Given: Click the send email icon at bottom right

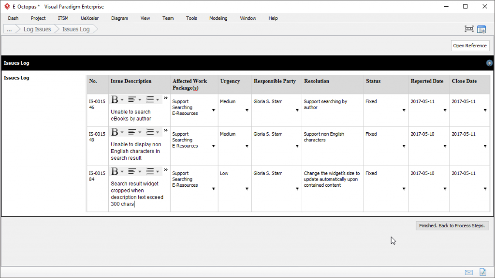Looking at the screenshot, I should point(468,272).
